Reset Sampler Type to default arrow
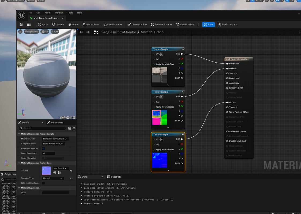The image size is (301, 214). tap(71, 178)
